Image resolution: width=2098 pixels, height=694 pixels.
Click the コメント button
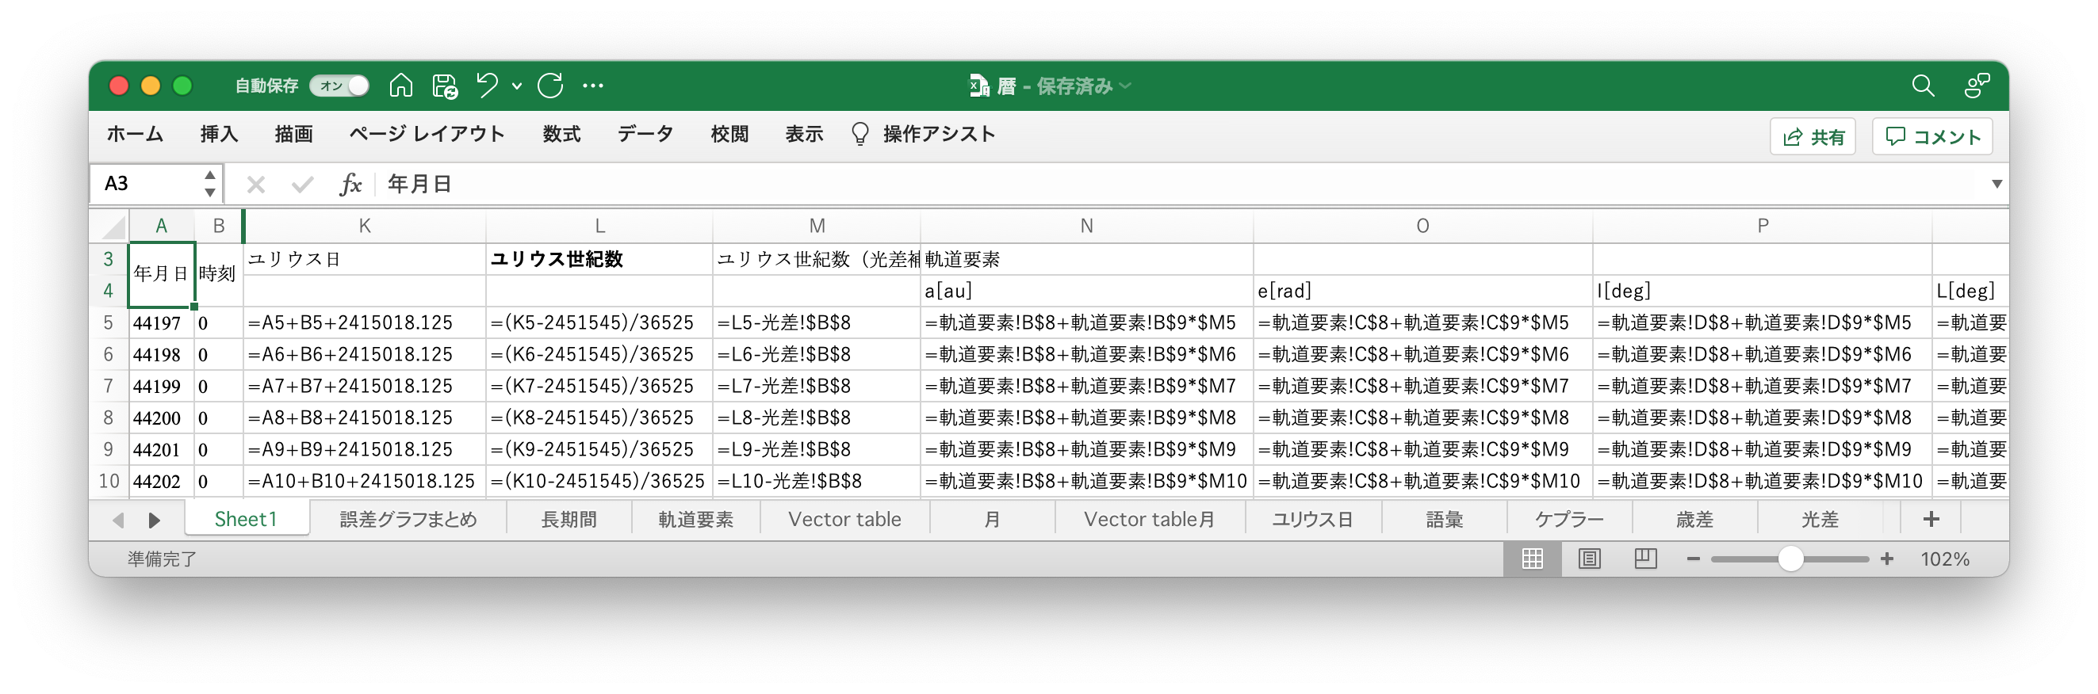coord(1931,137)
